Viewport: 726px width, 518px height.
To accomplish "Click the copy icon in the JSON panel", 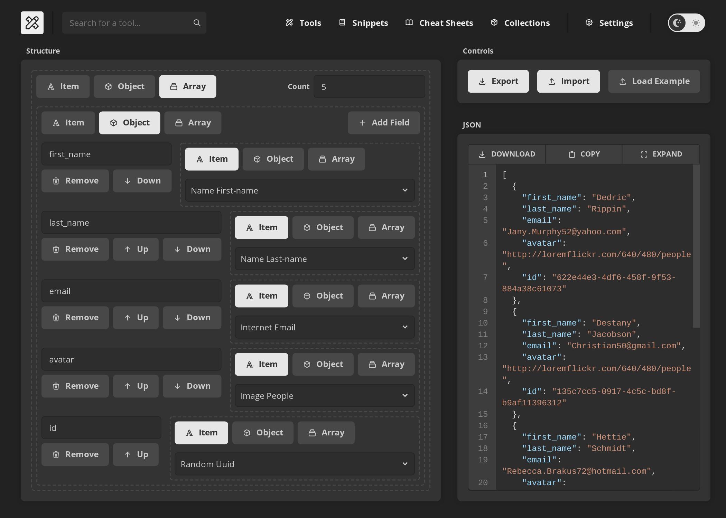I will (x=571, y=154).
